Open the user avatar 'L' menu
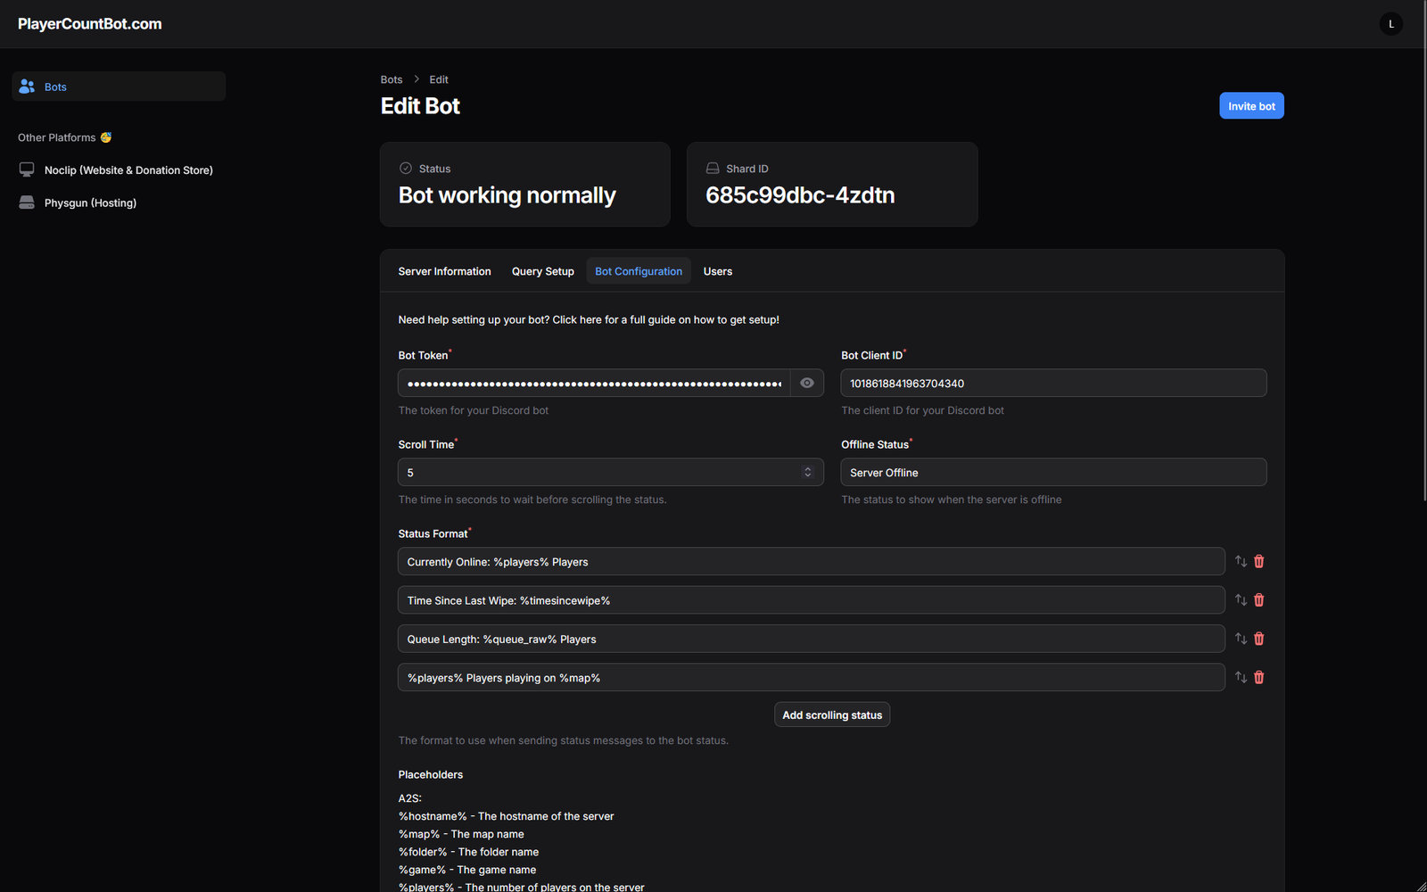The height and width of the screenshot is (892, 1427). (x=1390, y=24)
